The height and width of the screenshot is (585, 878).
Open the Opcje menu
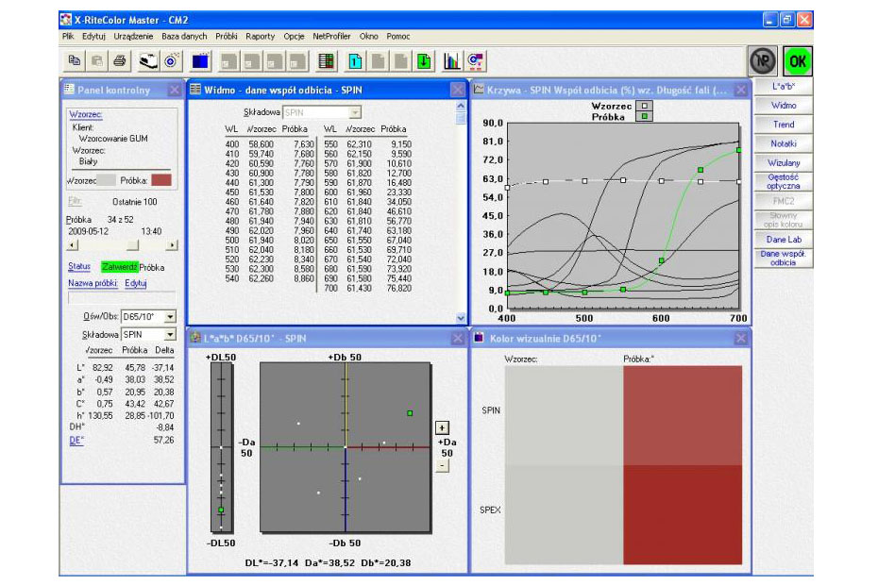click(x=294, y=37)
